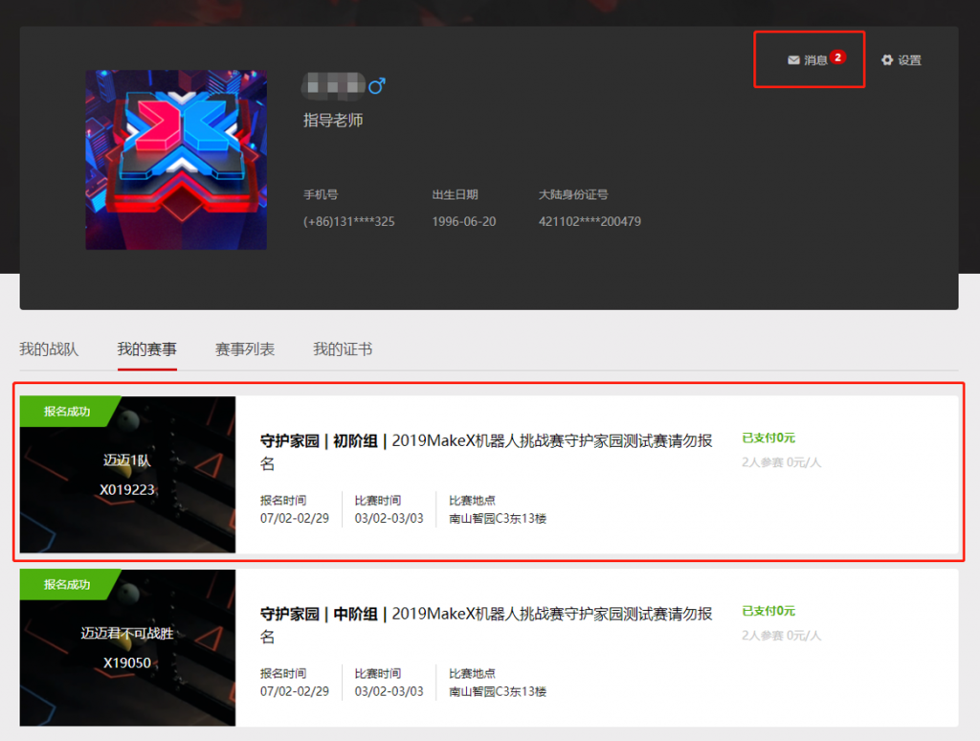980x741 pixels.
Task: Select the 我的赛事 tab
Action: (146, 349)
